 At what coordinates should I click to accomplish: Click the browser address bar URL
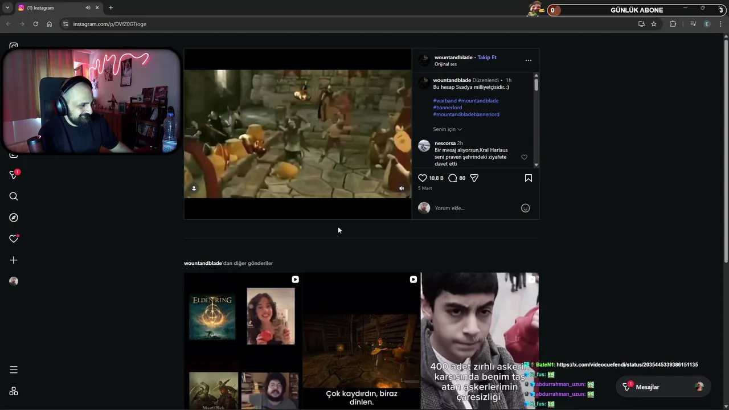click(110, 24)
